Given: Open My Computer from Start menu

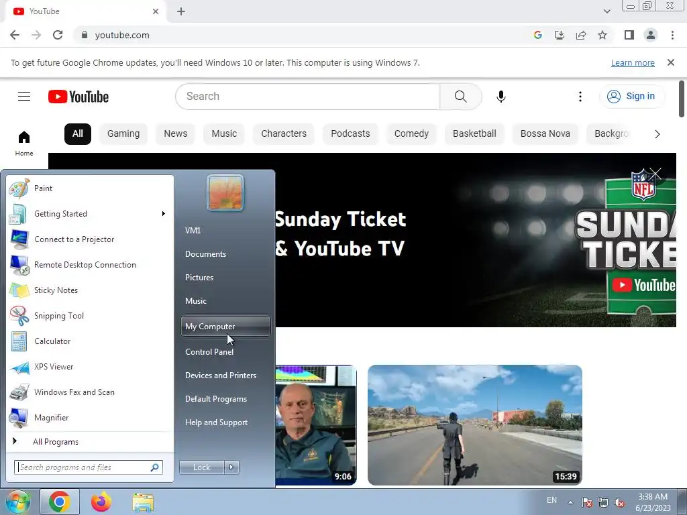Looking at the screenshot, I should [225, 327].
